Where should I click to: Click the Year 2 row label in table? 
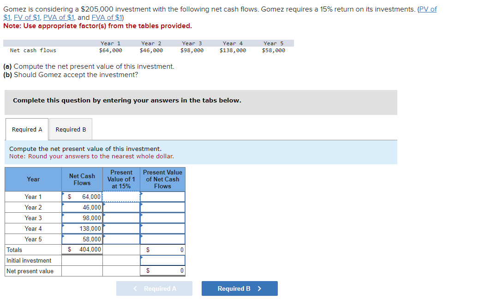(x=33, y=207)
